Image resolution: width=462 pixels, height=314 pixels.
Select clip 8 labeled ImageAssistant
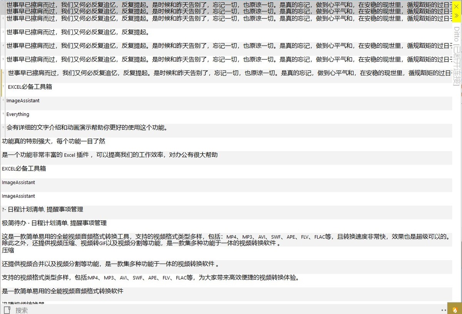226,103
